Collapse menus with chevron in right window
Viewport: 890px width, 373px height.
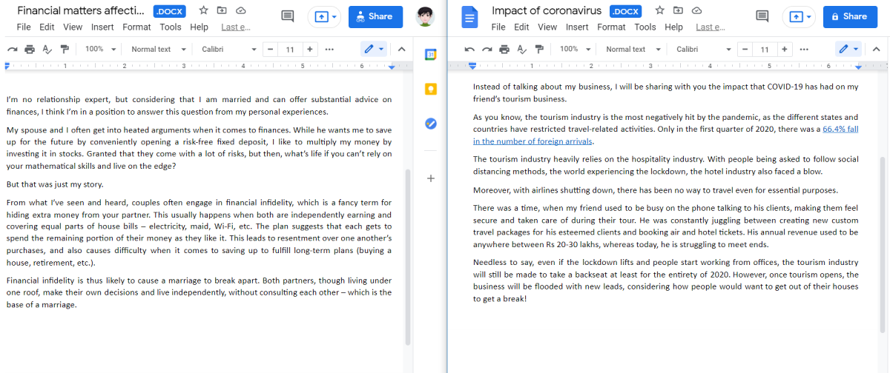[876, 50]
